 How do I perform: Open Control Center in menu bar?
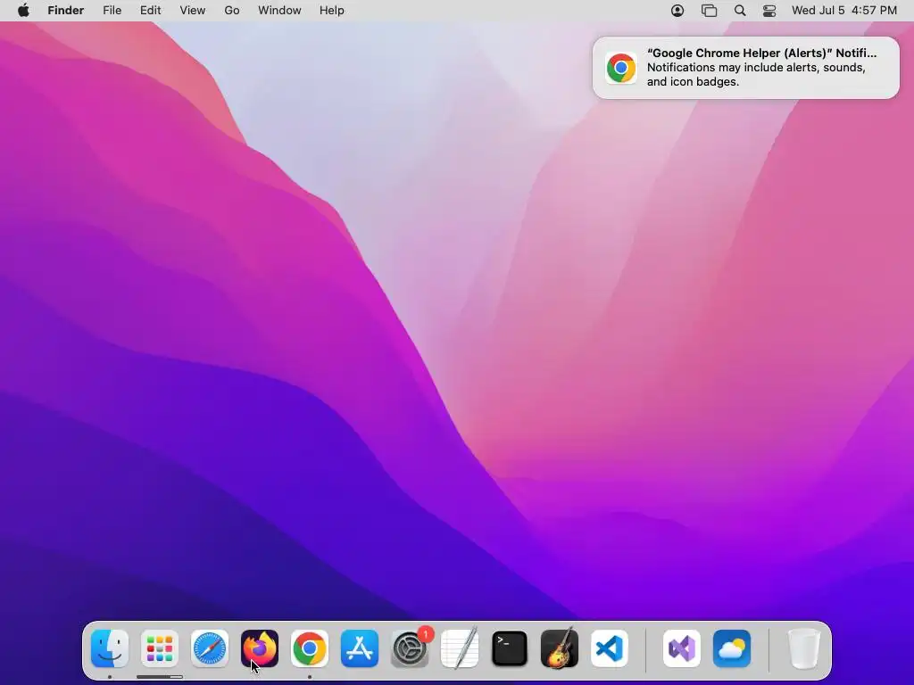[x=769, y=11]
